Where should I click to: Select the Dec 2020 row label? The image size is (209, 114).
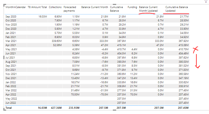[11, 29]
